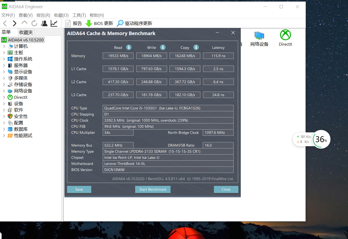The height and width of the screenshot is (239, 348).
Task: Click the L1 Cache Read value 1578.1 GB/s
Action: click(118, 69)
